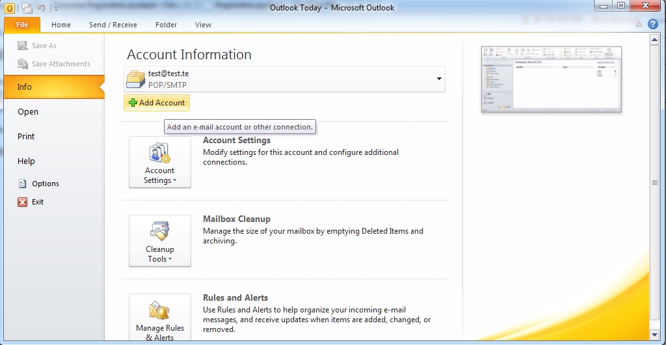Image resolution: width=666 pixels, height=345 pixels.
Task: Click the Outlook Today preview thumbnail
Action: coord(552,79)
